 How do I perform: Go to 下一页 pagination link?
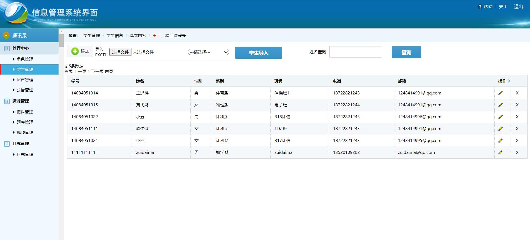point(97,71)
